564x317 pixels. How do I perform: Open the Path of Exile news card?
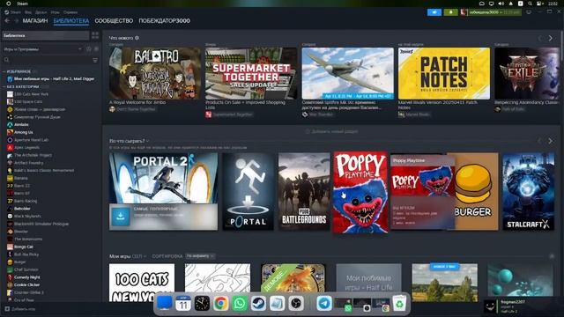[x=527, y=73]
